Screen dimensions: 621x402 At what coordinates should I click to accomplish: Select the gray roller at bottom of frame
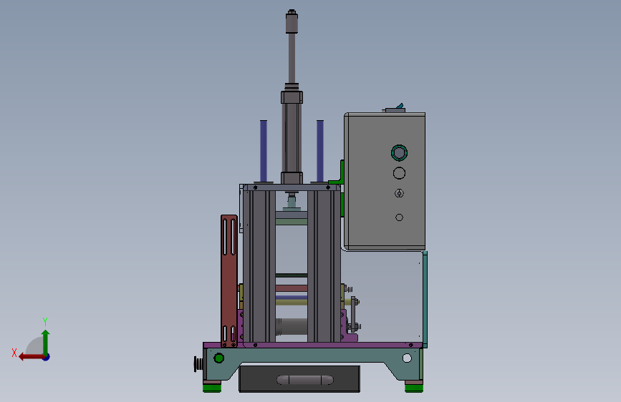(292, 327)
